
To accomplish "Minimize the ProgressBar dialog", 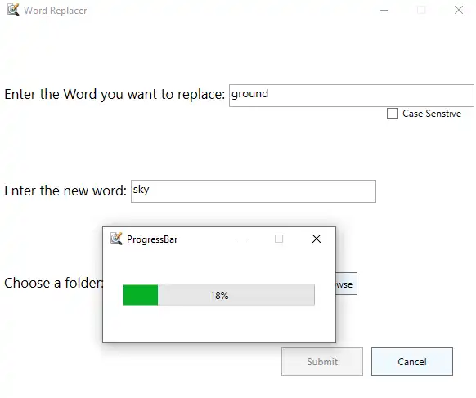I will (242, 239).
